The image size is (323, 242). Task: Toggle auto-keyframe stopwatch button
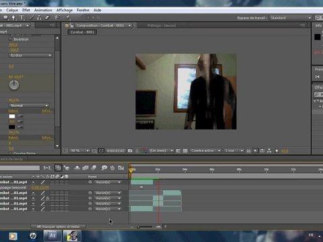click(112, 167)
